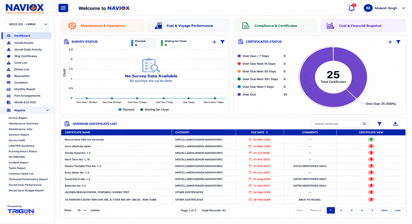Click the search magnifier icon
Viewport: 412px width, 224px height.
click(x=364, y=124)
